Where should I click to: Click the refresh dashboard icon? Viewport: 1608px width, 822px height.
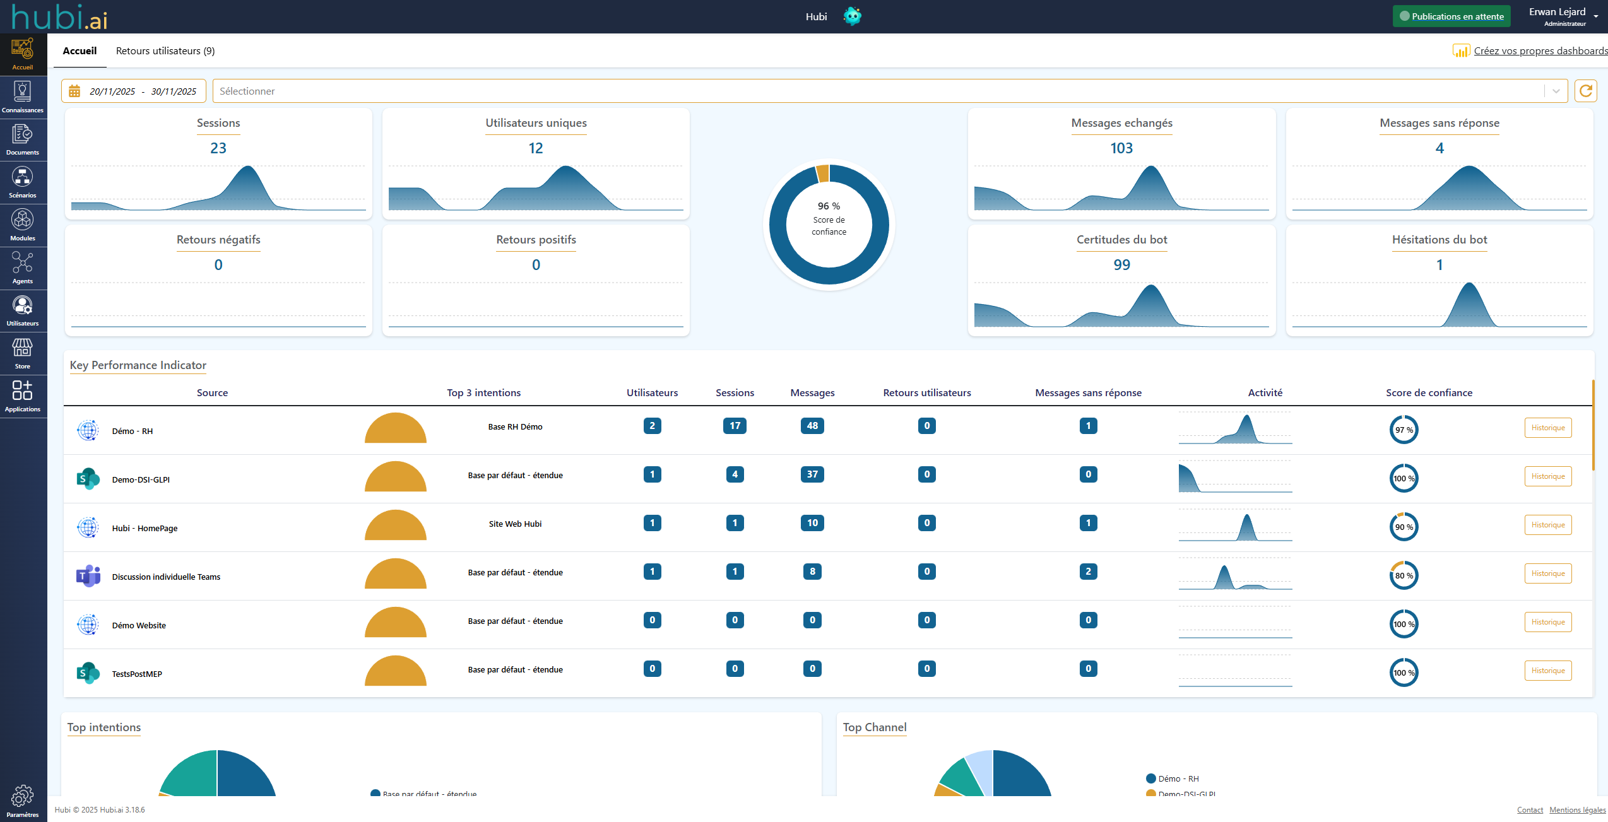coord(1585,91)
